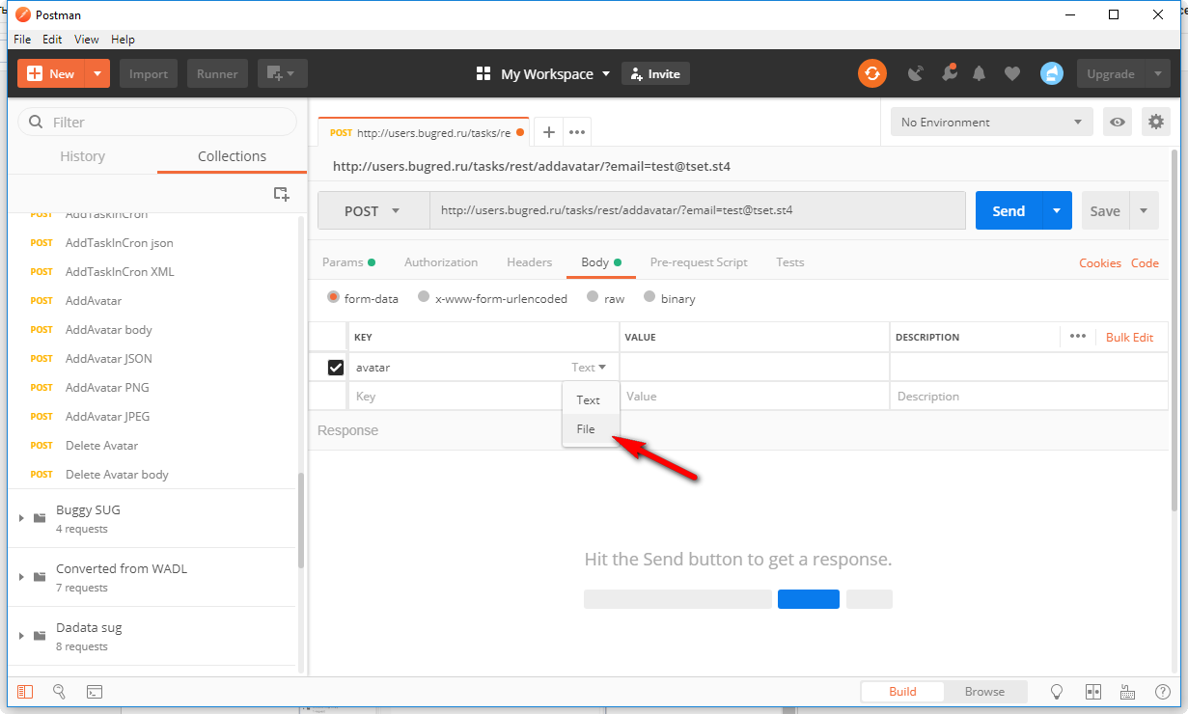1188x714 pixels.
Task: Open the Cookies link
Action: click(1100, 263)
